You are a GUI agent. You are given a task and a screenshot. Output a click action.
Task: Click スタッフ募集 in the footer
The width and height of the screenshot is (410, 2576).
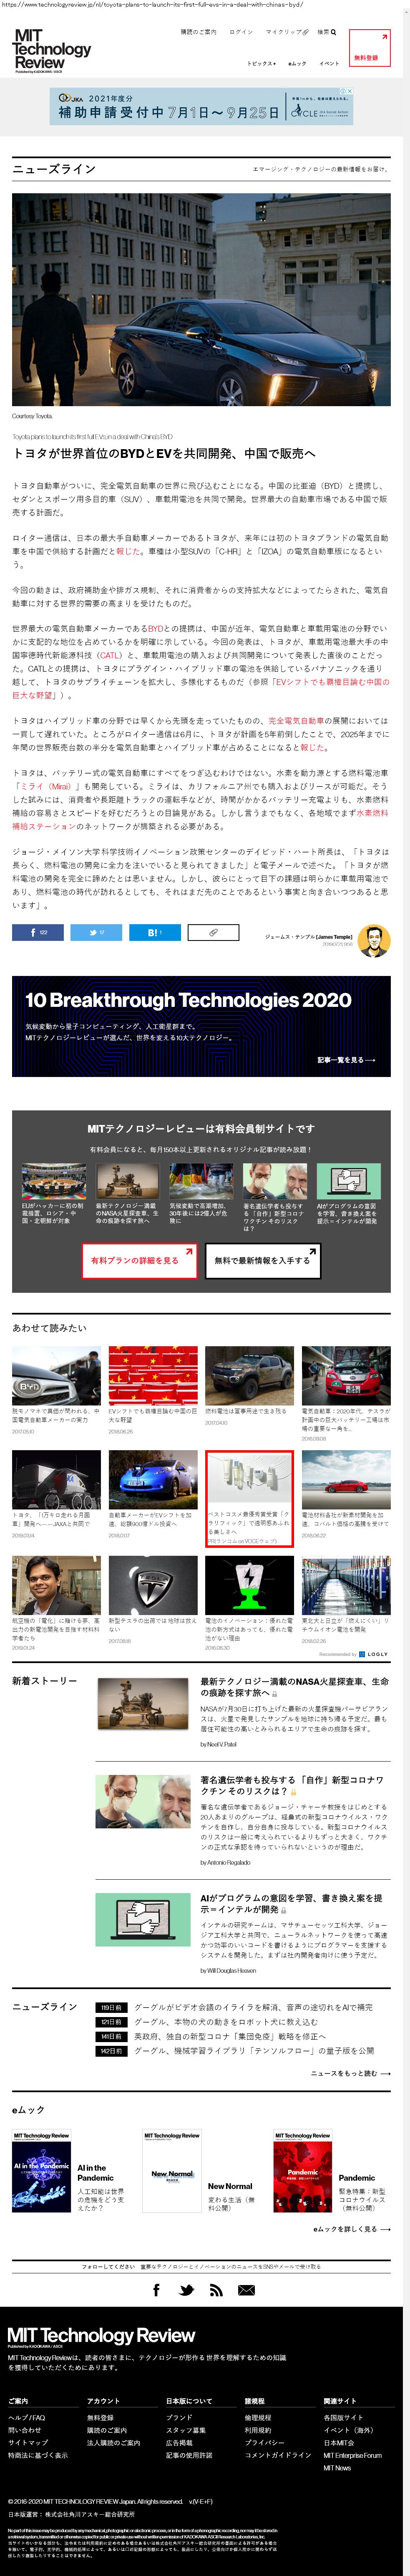(186, 2430)
